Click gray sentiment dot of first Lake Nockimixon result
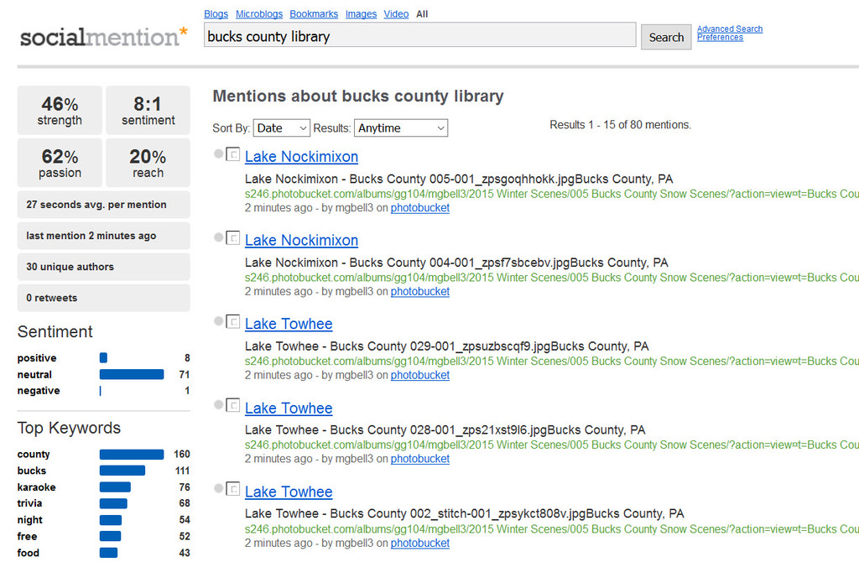 point(218,154)
